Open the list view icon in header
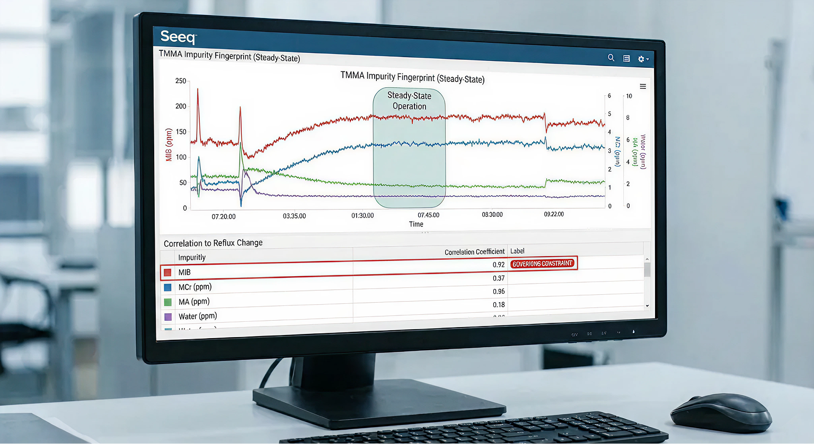The width and height of the screenshot is (814, 444). [626, 59]
